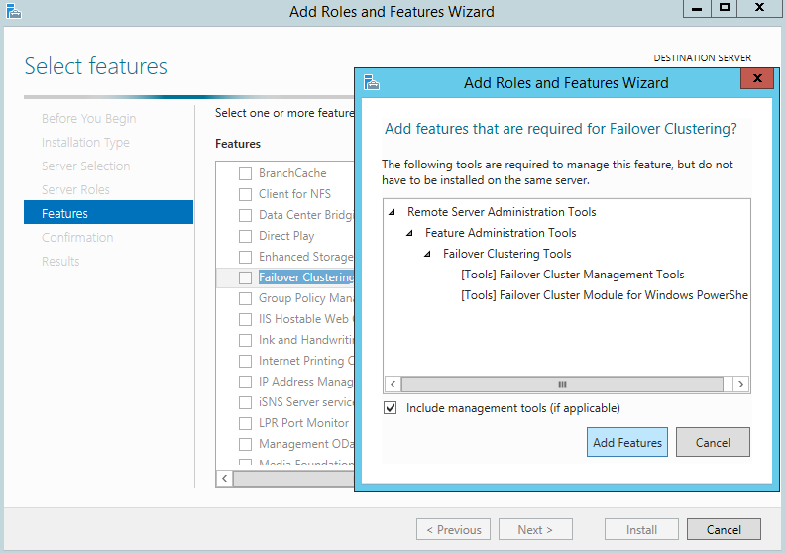Uncheck Include management tools option
Viewport: 786px width, 553px height.
[x=390, y=408]
